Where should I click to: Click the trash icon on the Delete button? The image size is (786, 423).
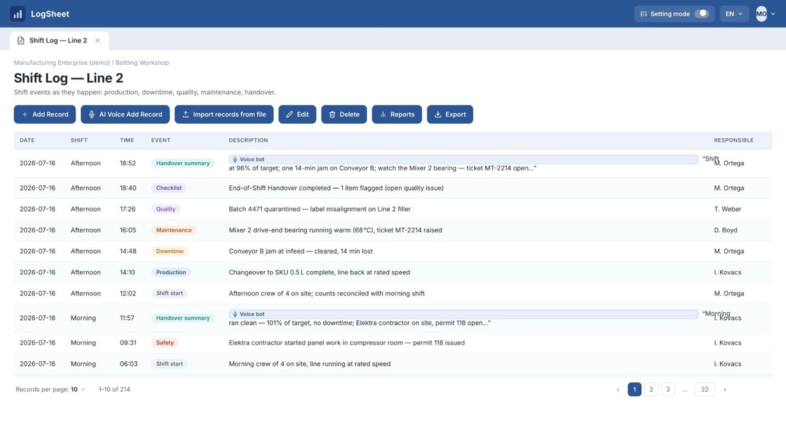coord(332,115)
